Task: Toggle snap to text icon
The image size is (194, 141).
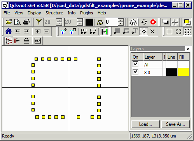Action: [135, 31]
